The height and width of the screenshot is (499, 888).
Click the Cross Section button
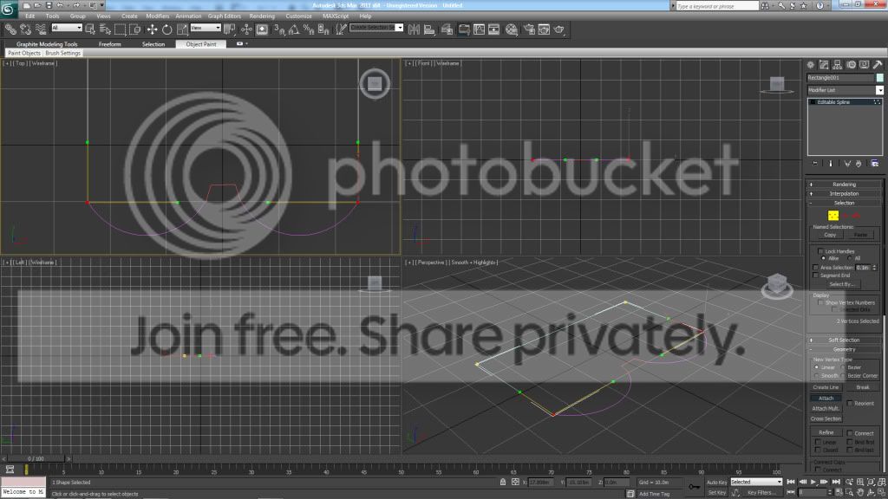826,418
